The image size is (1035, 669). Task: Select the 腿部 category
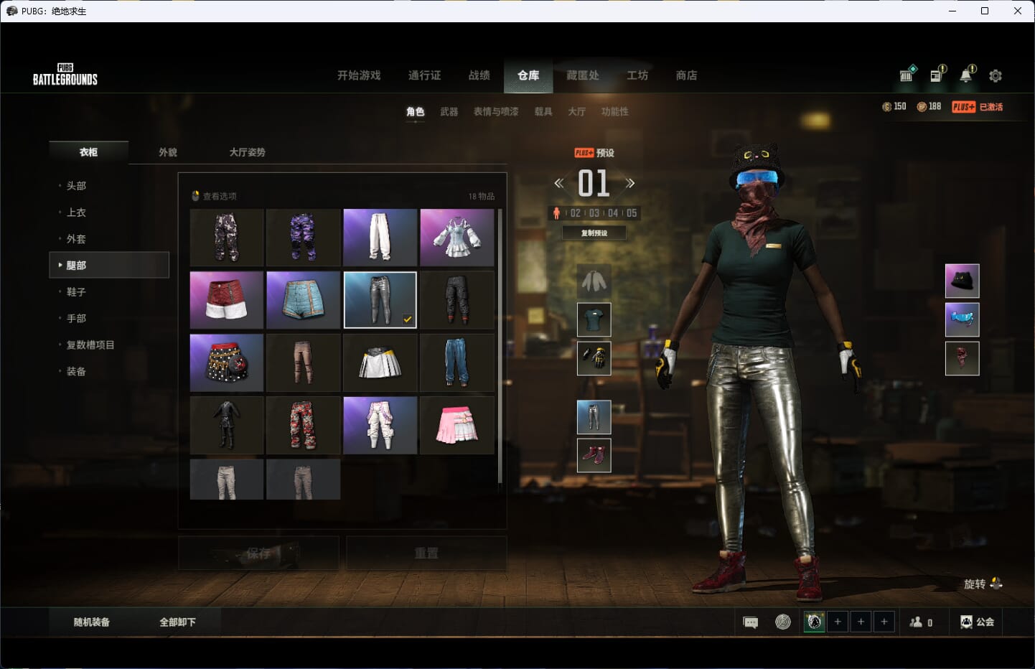pyautogui.click(x=109, y=265)
